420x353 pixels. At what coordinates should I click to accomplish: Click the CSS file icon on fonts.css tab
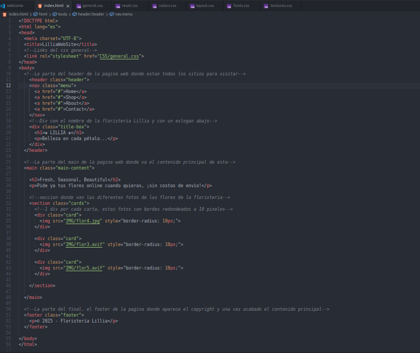(229, 6)
